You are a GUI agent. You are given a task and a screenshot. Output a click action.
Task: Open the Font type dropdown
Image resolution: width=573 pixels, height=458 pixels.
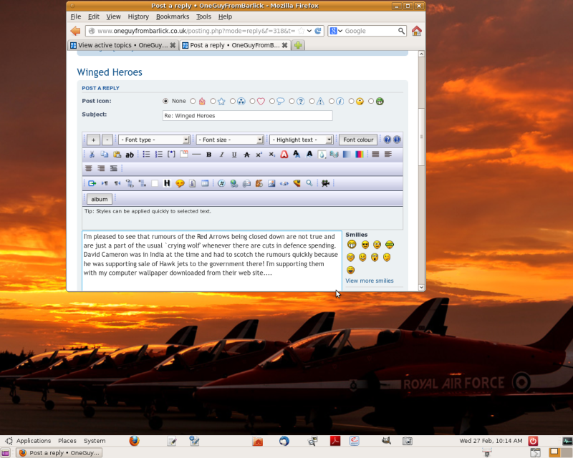pos(154,140)
